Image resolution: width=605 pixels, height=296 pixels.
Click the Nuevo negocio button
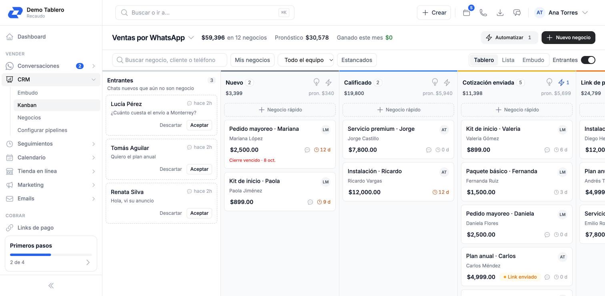[568, 38]
